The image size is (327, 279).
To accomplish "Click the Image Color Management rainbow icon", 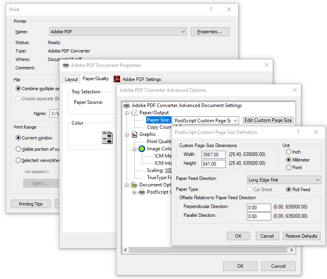I will point(142,149).
